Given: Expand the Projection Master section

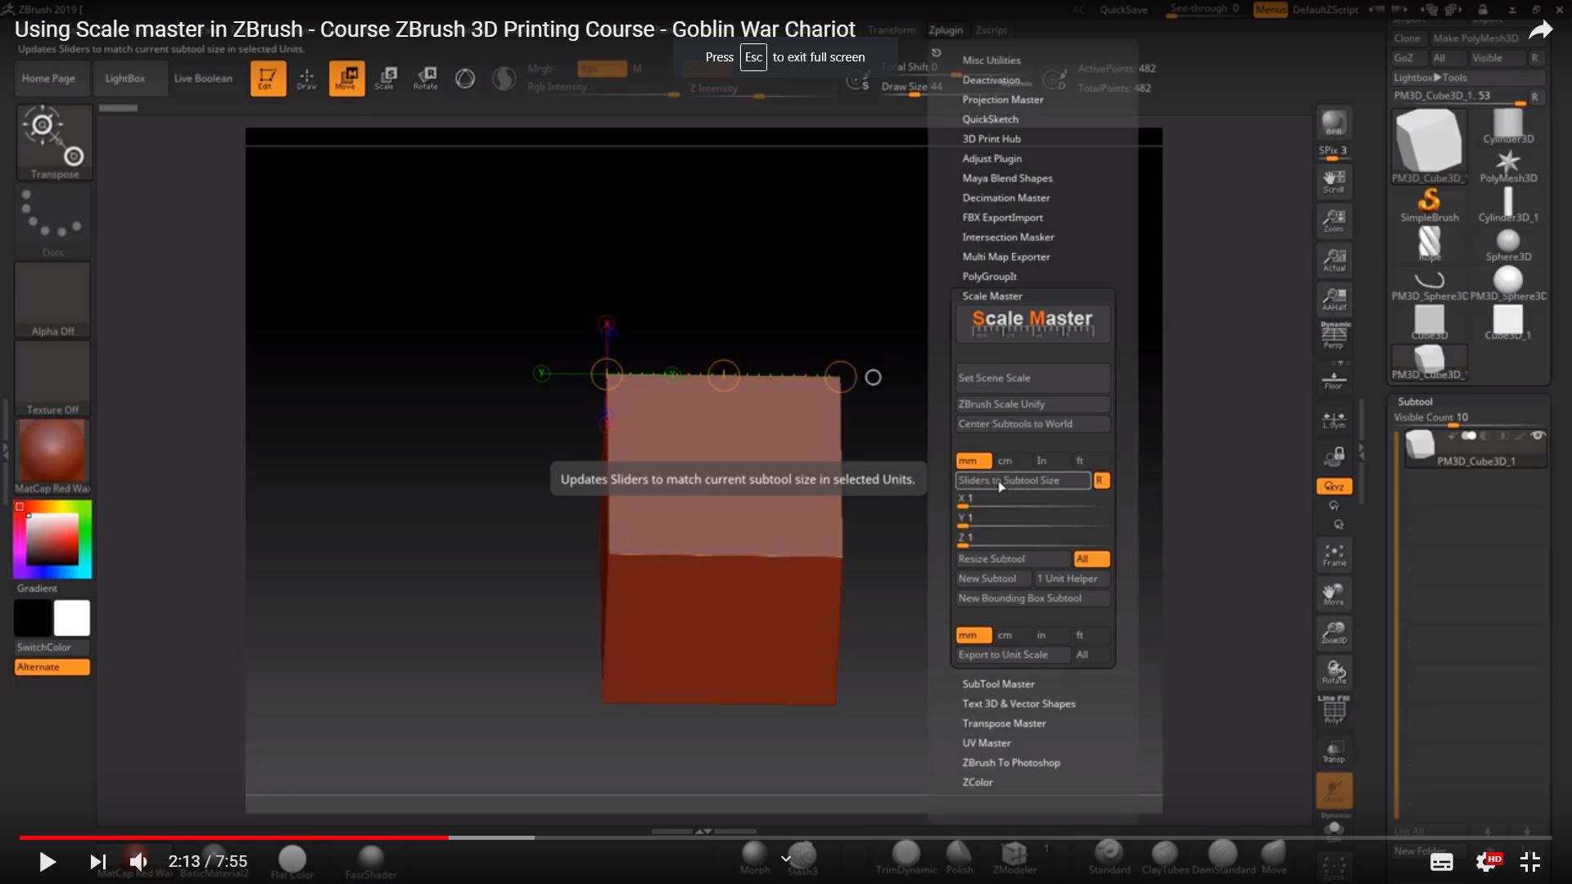Looking at the screenshot, I should (1002, 100).
